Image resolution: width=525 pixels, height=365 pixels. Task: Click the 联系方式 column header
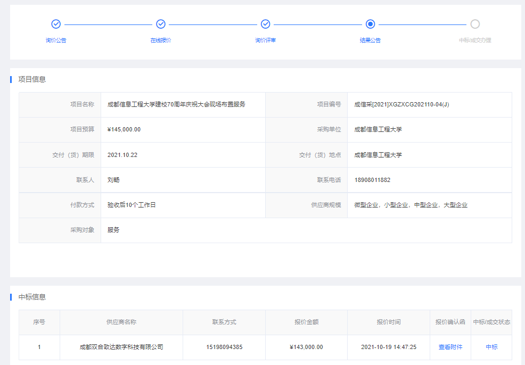click(224, 322)
